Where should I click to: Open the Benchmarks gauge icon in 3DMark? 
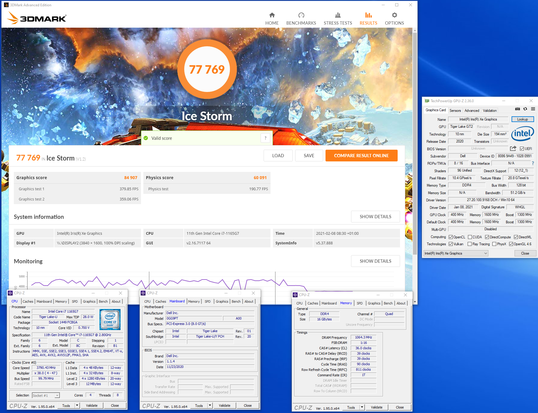click(301, 15)
